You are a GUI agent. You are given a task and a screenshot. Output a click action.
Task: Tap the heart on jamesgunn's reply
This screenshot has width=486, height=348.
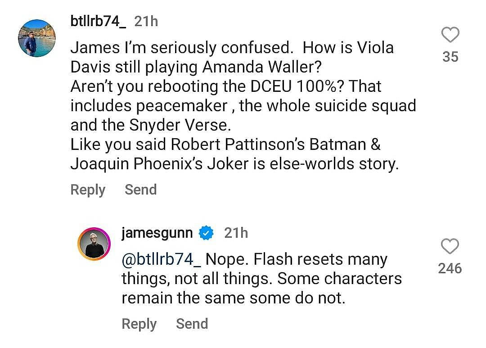(450, 247)
